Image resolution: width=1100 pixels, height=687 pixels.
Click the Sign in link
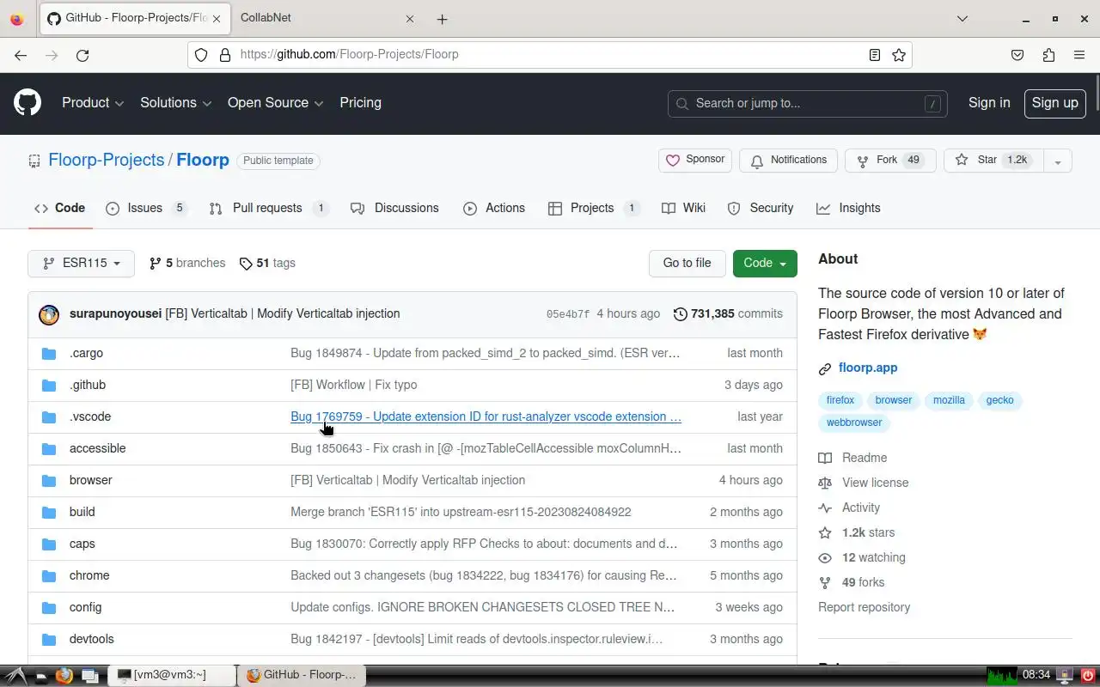point(989,103)
